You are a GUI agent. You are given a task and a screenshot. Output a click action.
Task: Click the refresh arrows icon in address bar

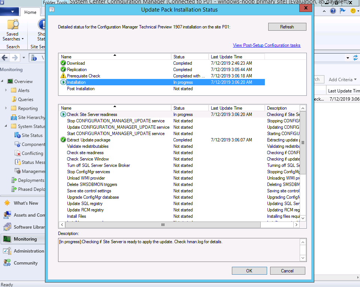(x=356, y=58)
